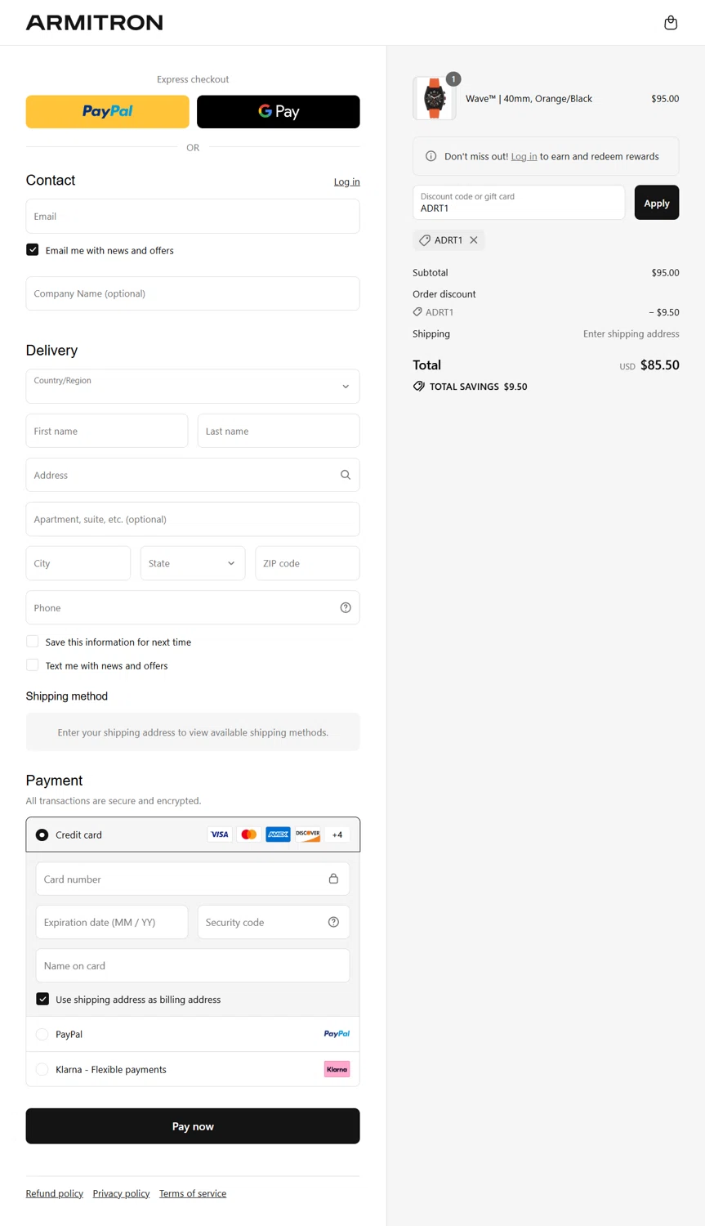This screenshot has width=705, height=1226.
Task: Click the Apartment, suite field
Action: click(x=193, y=519)
